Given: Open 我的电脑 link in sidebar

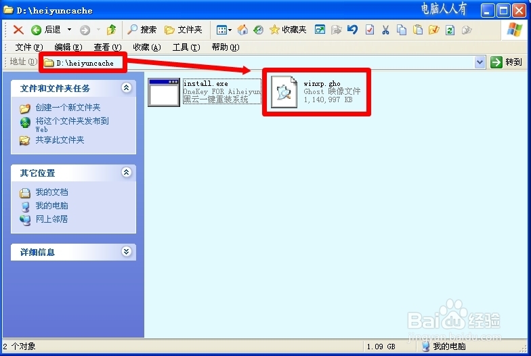Looking at the screenshot, I should (51, 206).
